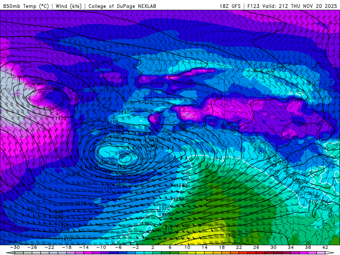The width and height of the screenshot is (340, 255).
Task: Click the 18 value on the color scale
Action: 221,247
